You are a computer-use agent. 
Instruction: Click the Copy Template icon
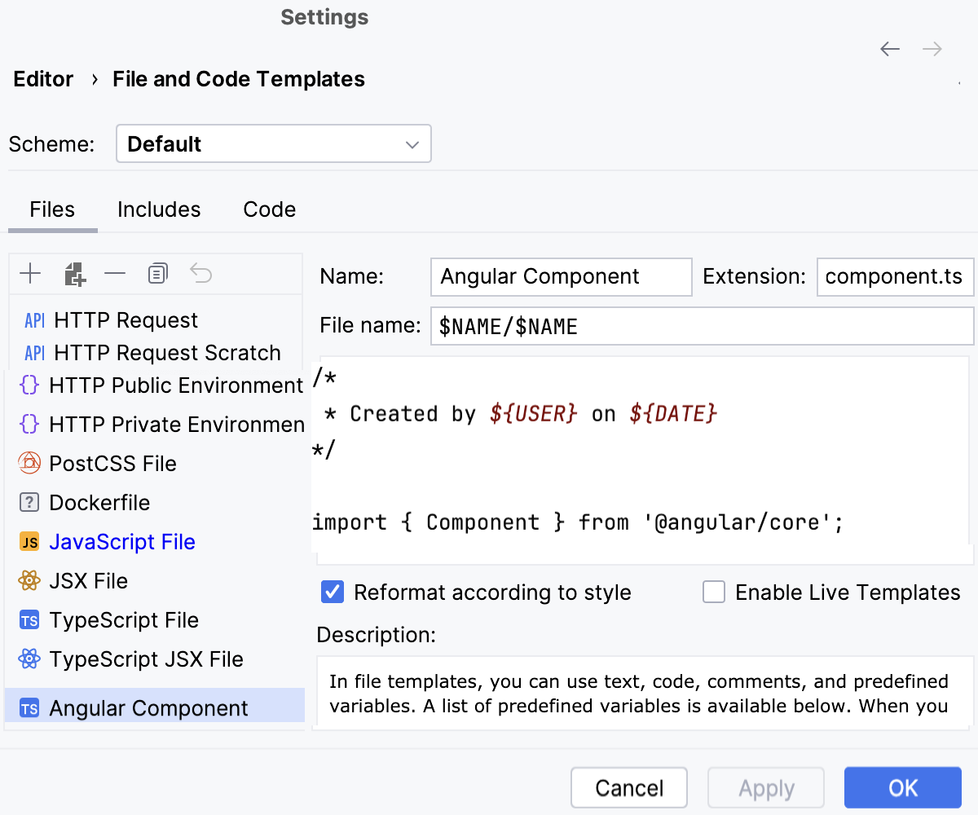coord(158,274)
